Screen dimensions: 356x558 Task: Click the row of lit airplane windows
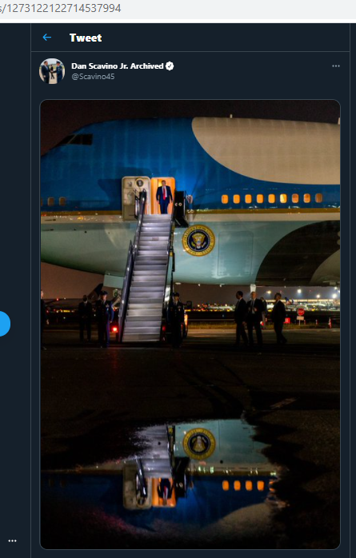click(272, 198)
